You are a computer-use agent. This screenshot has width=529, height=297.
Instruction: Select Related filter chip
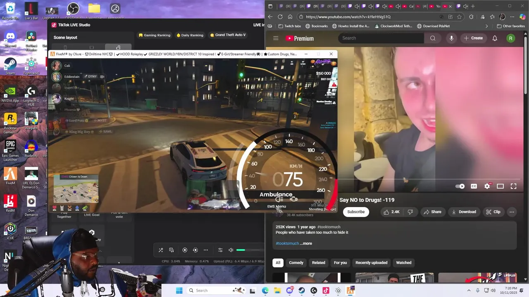[319, 263]
